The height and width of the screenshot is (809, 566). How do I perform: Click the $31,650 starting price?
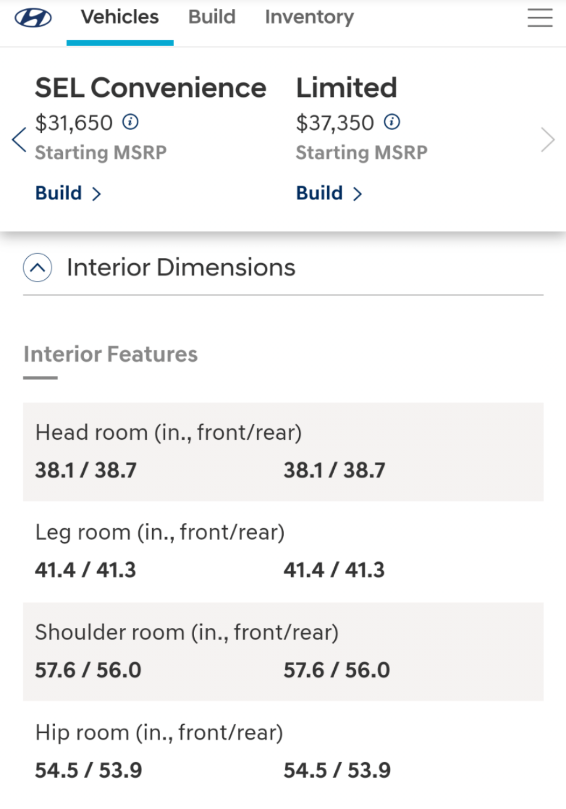pos(74,123)
